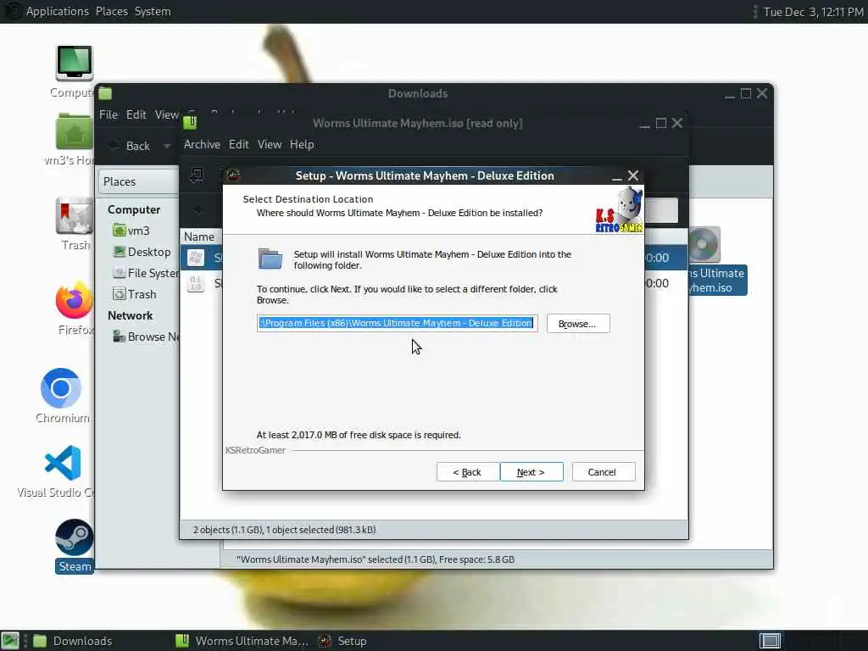Open View menu in Downloads window
This screenshot has height=651, width=868.
[167, 114]
